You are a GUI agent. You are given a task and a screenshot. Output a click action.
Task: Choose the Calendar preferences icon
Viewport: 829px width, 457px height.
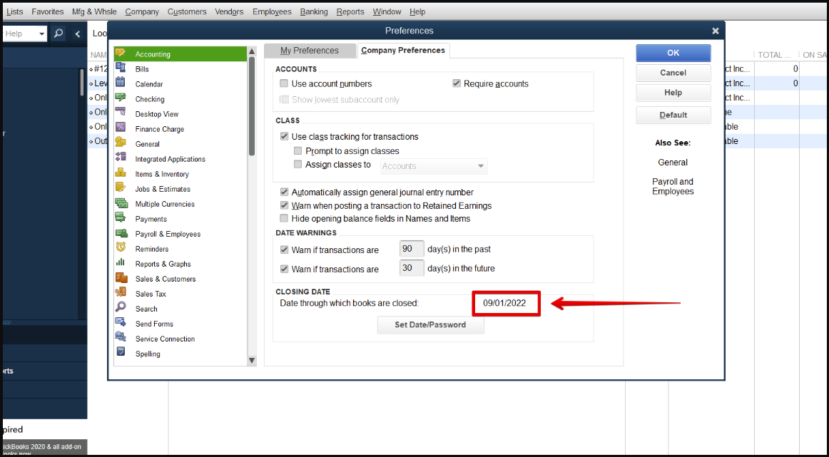(121, 83)
